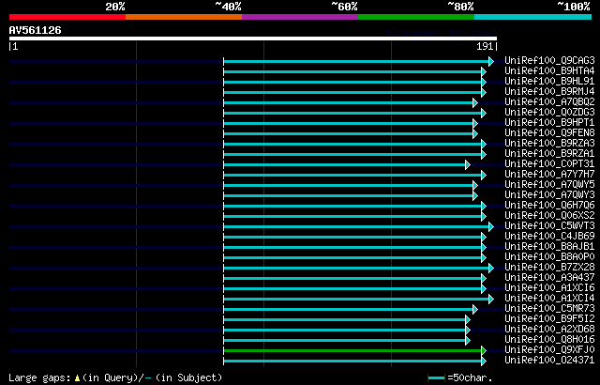Click the UniRef100_O24371 label
The width and height of the screenshot is (600, 385).
pyautogui.click(x=549, y=361)
